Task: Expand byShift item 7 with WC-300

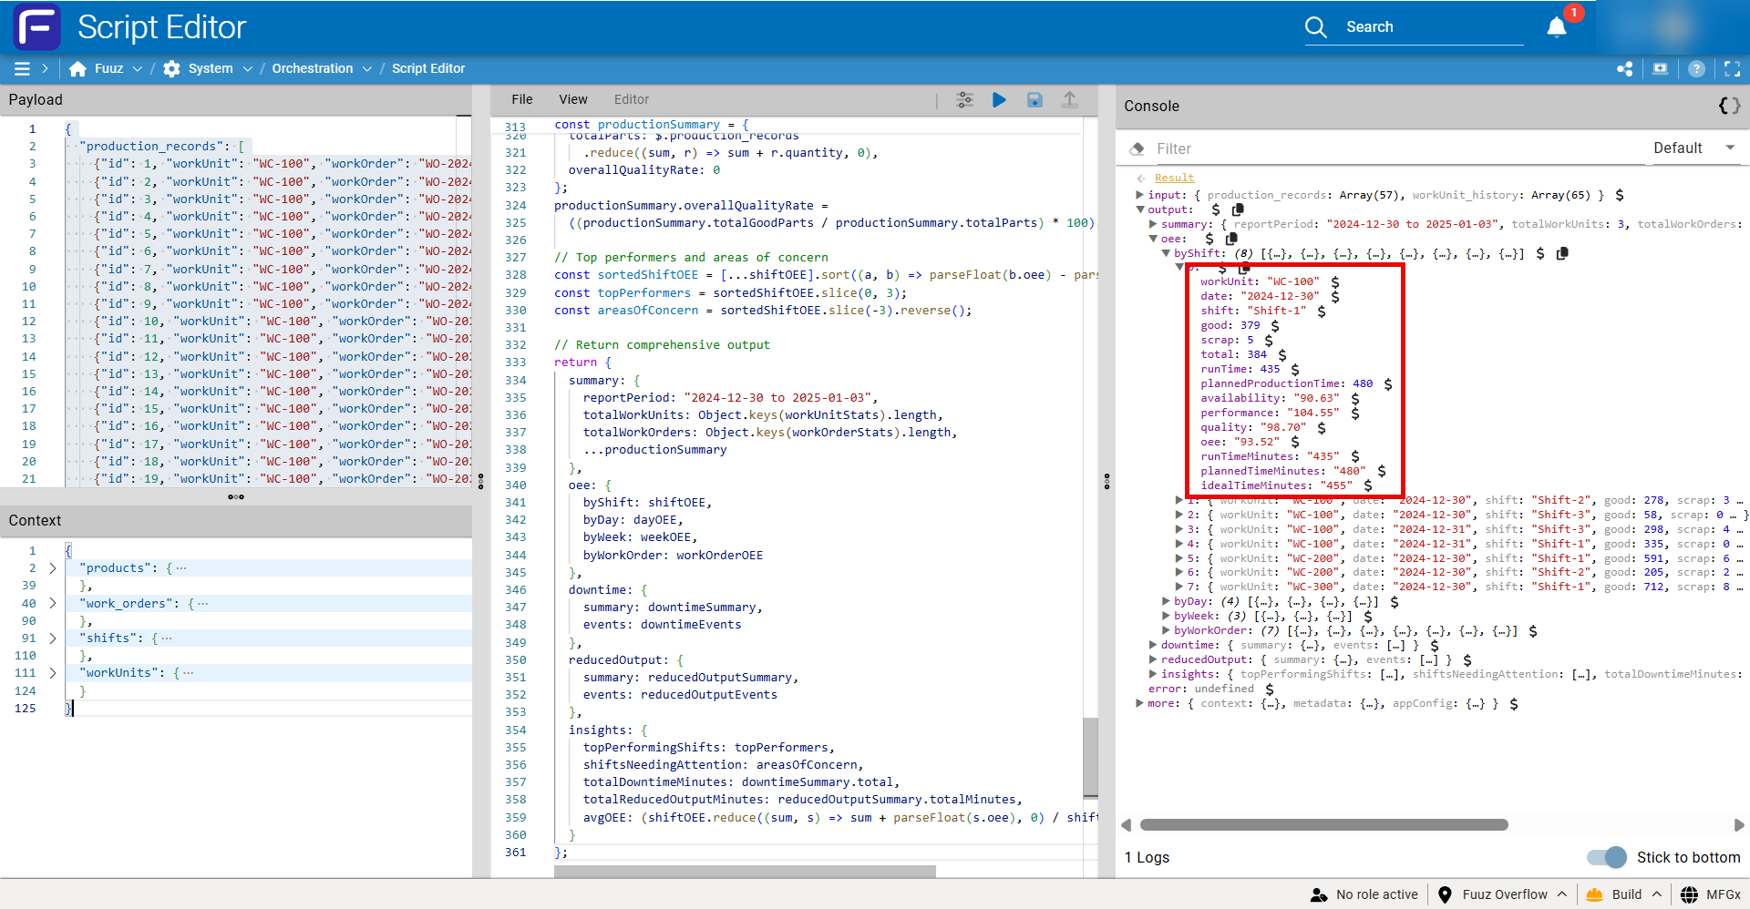Action: pos(1179,587)
